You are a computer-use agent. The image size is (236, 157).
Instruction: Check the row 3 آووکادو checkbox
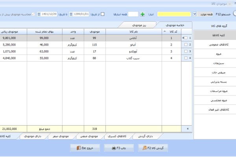186,51
